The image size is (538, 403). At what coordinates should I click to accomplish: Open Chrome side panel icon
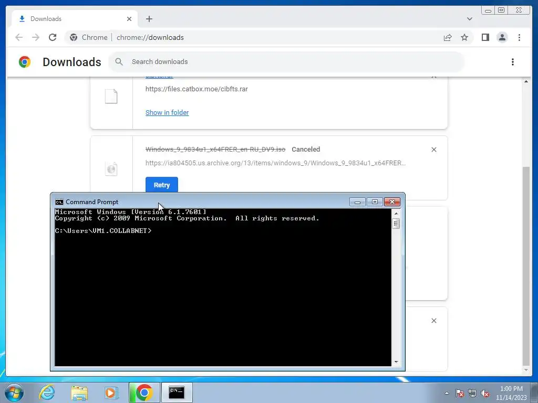click(485, 37)
